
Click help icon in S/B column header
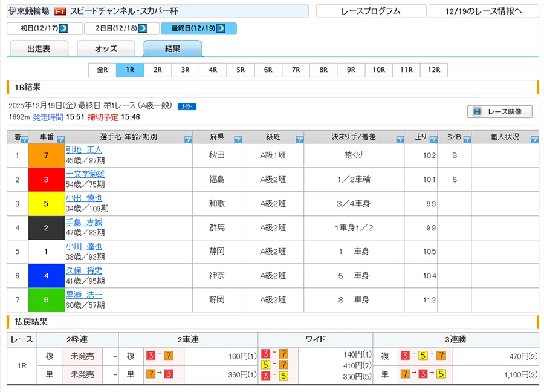click(x=466, y=140)
